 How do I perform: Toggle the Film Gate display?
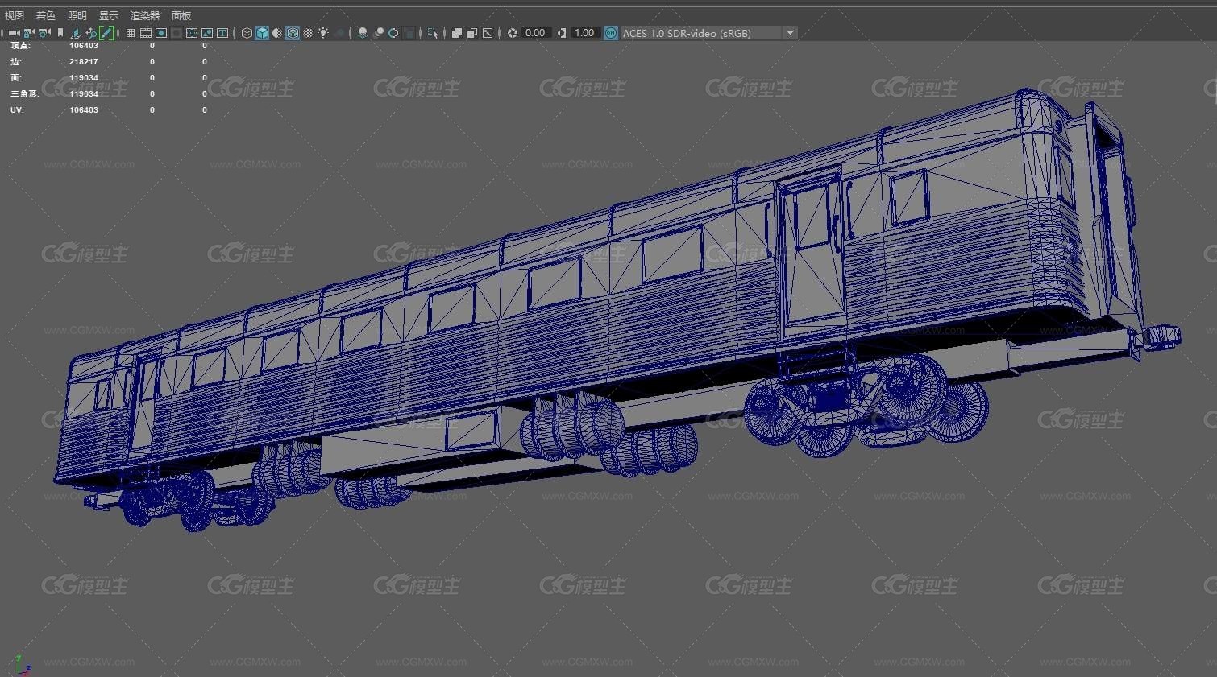(x=146, y=33)
